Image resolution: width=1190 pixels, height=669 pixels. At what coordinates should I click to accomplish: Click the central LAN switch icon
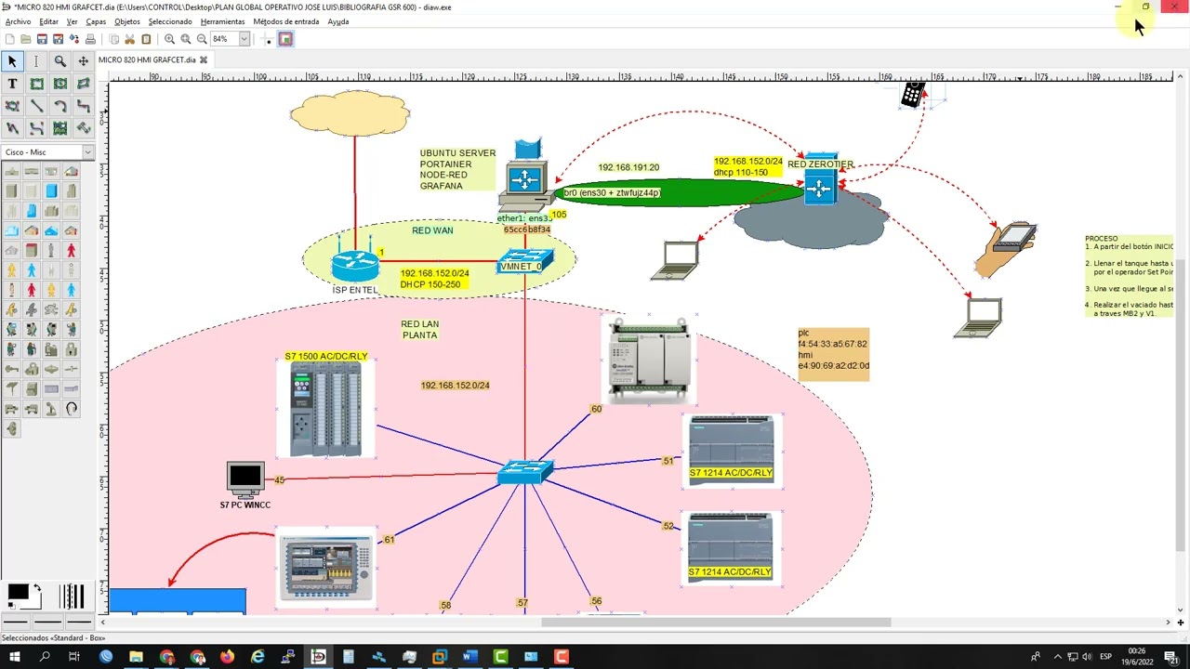pos(525,472)
